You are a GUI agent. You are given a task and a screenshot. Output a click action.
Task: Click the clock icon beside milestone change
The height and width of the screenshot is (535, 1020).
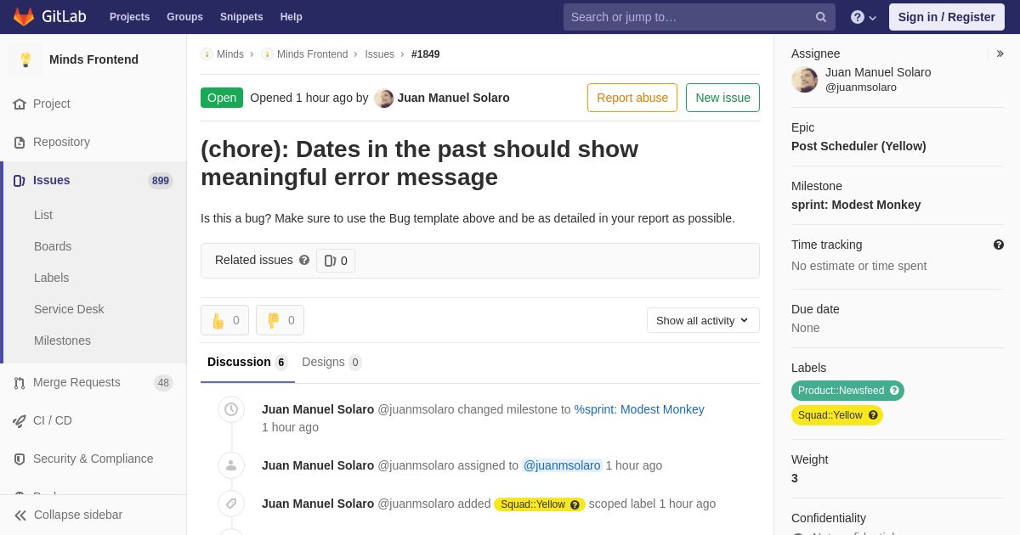(231, 409)
